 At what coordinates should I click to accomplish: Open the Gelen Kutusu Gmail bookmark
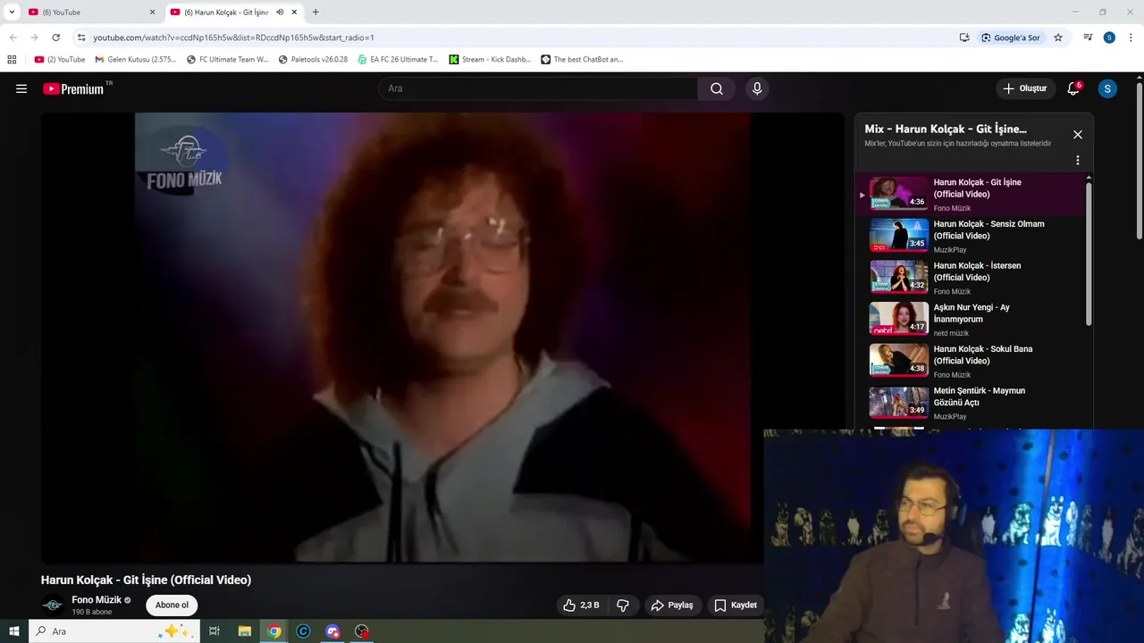(136, 60)
